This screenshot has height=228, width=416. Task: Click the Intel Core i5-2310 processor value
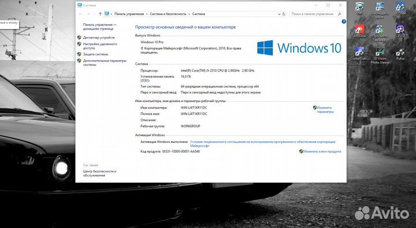pyautogui.click(x=217, y=71)
